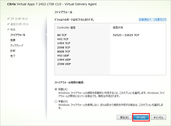Open the 診断 step in the sidebar

(x=13, y=51)
